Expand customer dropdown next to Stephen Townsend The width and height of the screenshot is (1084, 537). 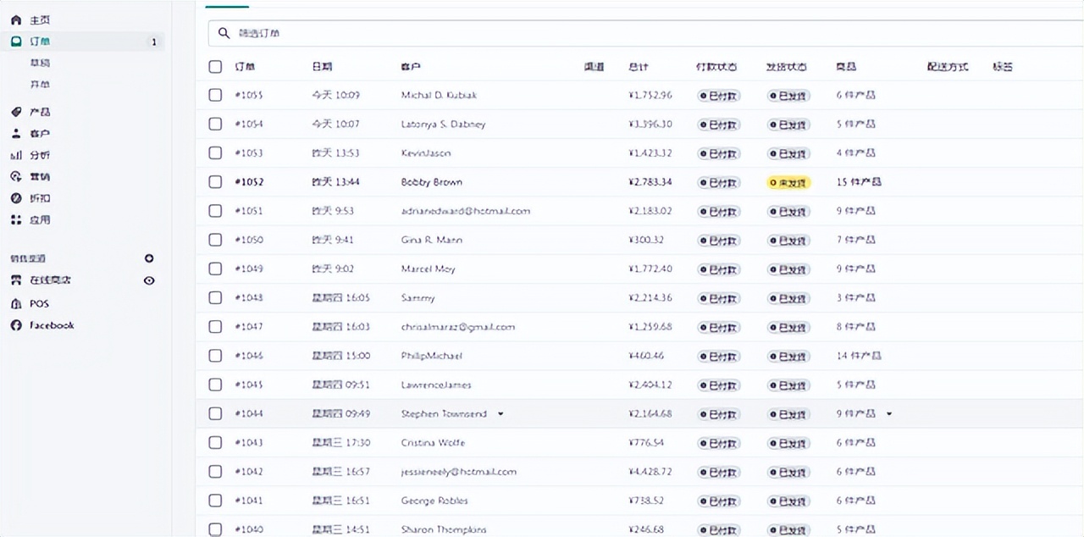pos(501,414)
